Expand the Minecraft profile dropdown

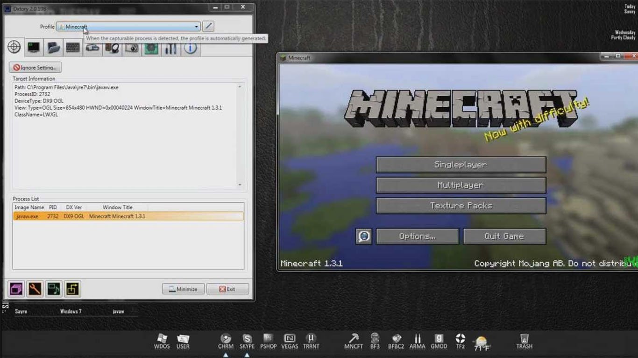point(197,27)
